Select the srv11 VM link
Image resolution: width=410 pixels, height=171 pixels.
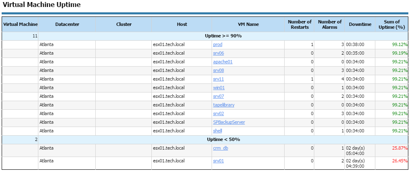pos(218,79)
